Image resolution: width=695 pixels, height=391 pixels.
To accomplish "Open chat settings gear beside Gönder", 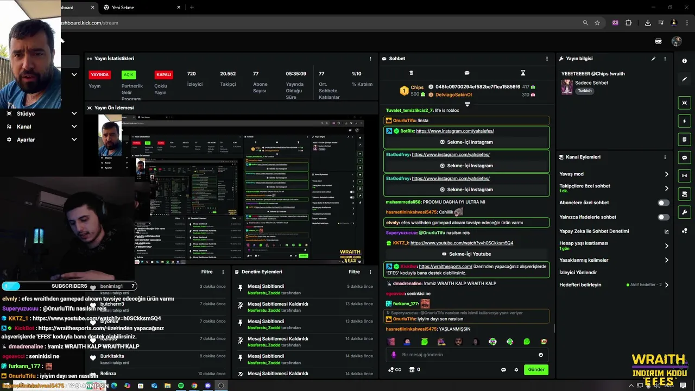I will click(516, 370).
